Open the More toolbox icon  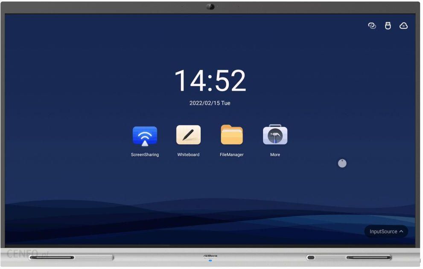pos(275,135)
